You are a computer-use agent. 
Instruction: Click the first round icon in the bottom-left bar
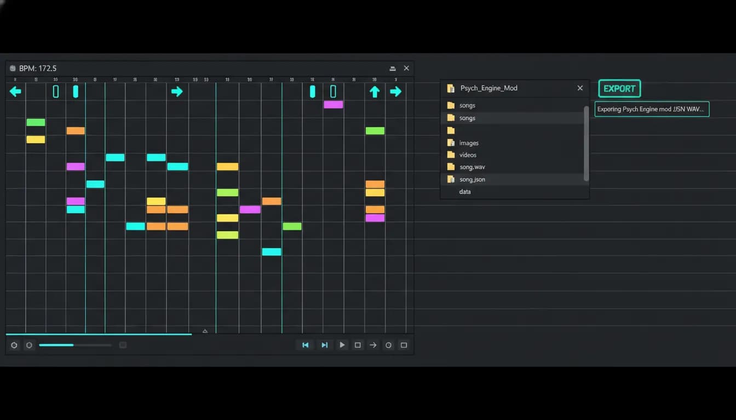[14, 345]
